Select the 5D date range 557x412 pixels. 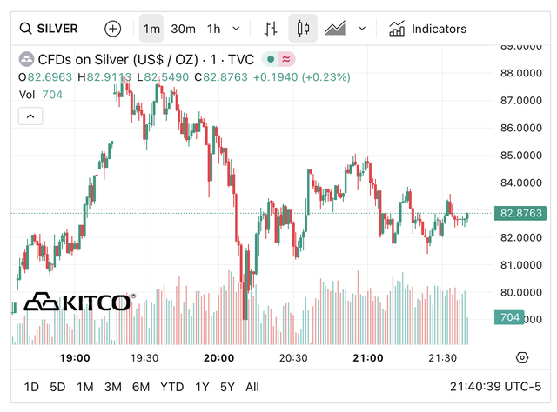pyautogui.click(x=57, y=387)
